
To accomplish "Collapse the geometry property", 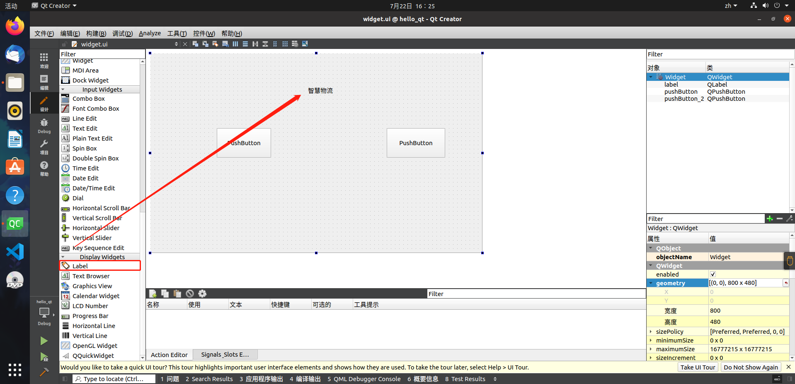I will (651, 283).
